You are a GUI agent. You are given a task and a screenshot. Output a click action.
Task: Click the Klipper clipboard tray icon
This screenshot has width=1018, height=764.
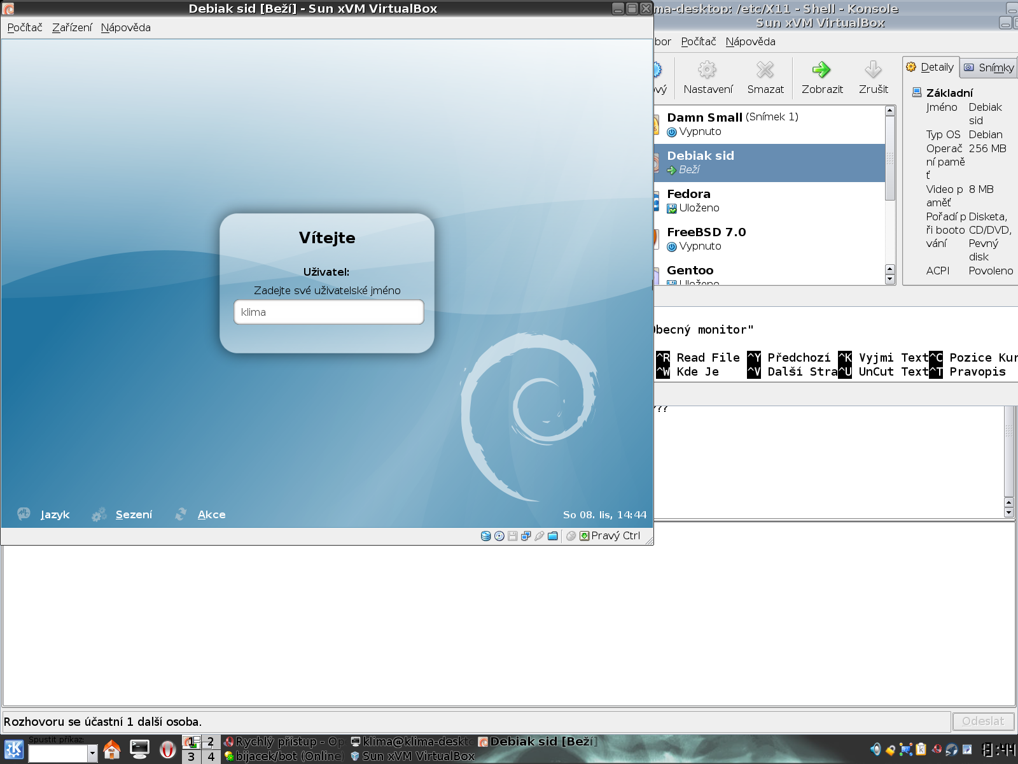(x=921, y=749)
